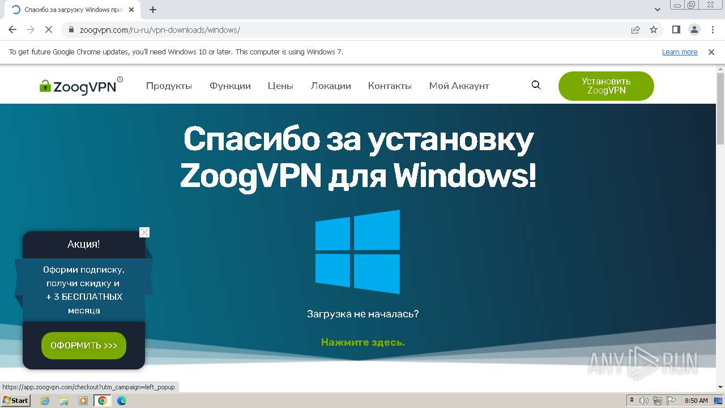Click the volume speaker tray icon

[644, 401]
